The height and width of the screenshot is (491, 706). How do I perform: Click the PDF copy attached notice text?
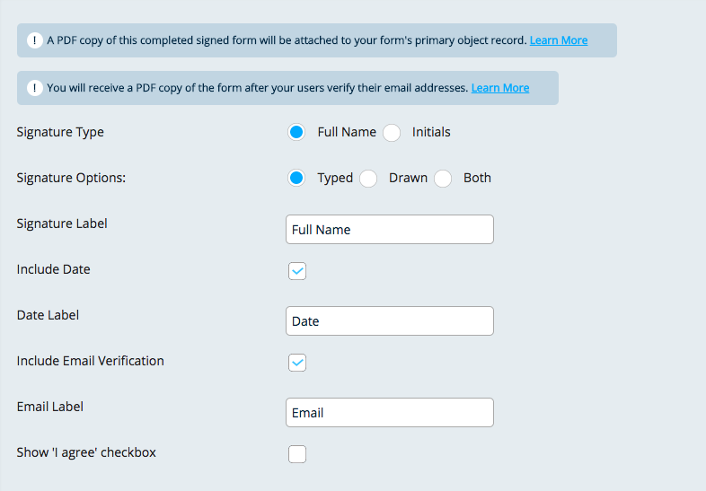coord(286,40)
